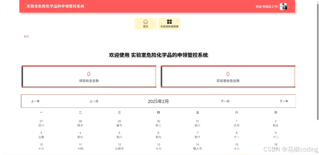This screenshot has height=155, width=319.
Task: Select calendar date 13 十六
Action: point(158,146)
